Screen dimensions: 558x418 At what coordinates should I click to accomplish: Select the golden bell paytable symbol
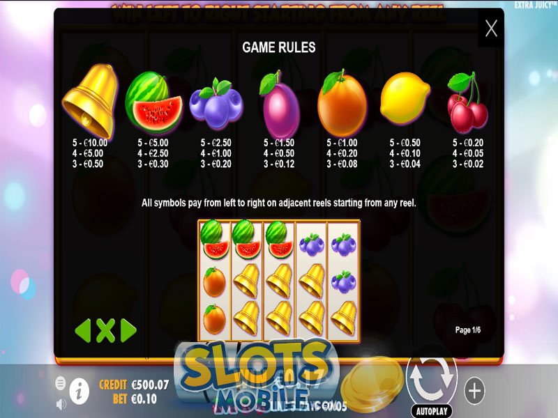[90, 101]
